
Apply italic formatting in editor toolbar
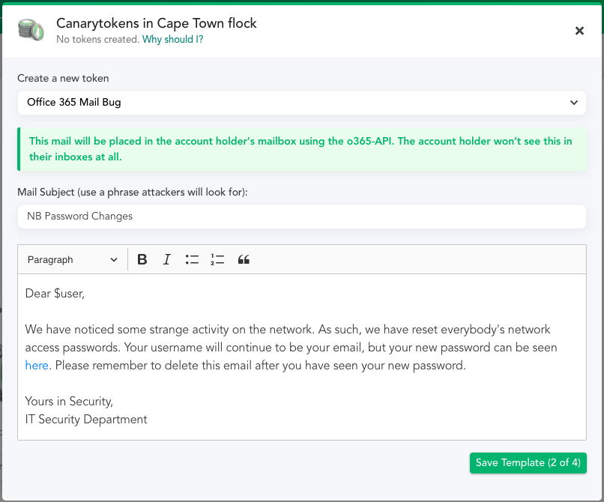coord(167,260)
